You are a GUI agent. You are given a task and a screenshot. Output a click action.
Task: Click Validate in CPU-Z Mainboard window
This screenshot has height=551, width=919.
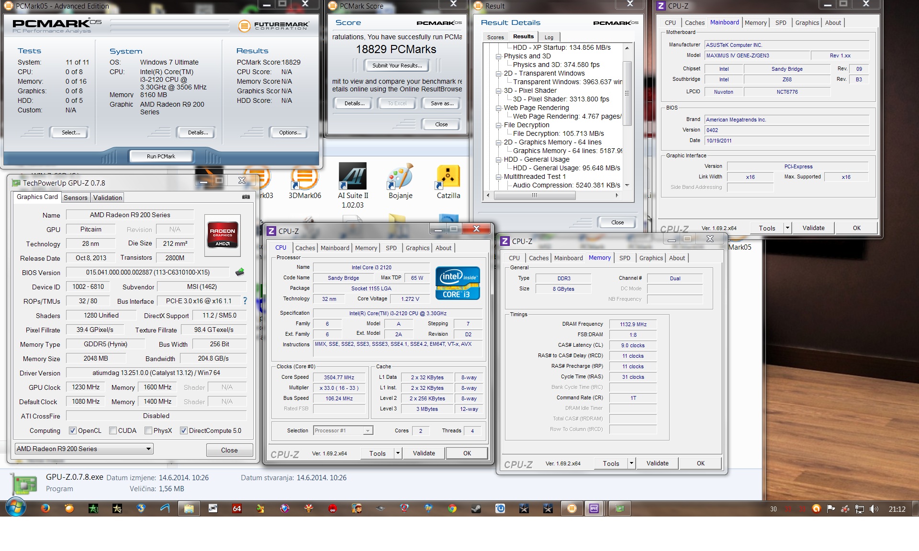(x=814, y=228)
